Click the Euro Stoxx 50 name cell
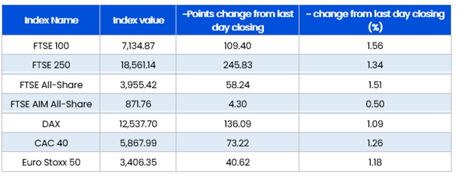458x179 pixels. coord(51,162)
